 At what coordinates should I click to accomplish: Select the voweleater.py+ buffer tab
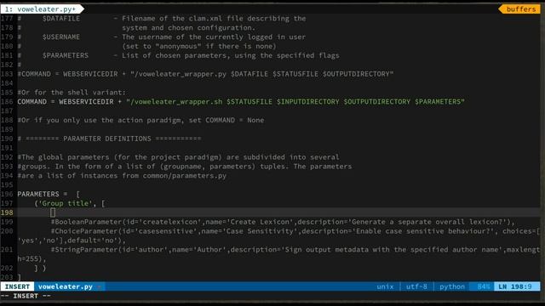pyautogui.click(x=41, y=9)
